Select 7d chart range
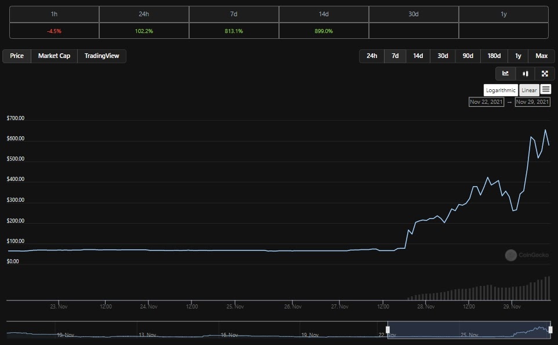This screenshot has height=345, width=558. point(395,56)
